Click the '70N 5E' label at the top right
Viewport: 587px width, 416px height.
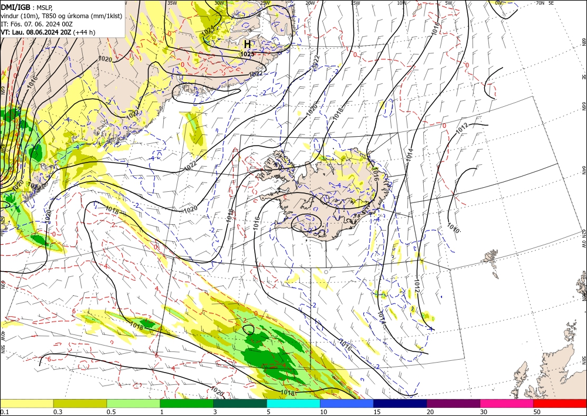545,3
